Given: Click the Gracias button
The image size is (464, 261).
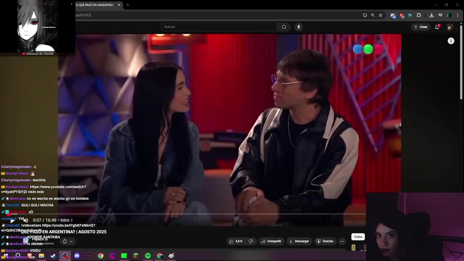Looking at the screenshot, I should pos(325,241).
